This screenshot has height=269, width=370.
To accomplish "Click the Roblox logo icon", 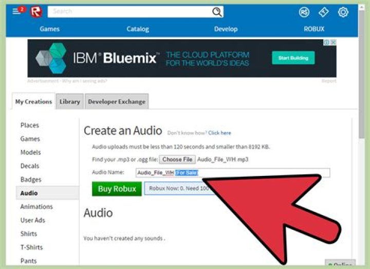I will (x=36, y=12).
